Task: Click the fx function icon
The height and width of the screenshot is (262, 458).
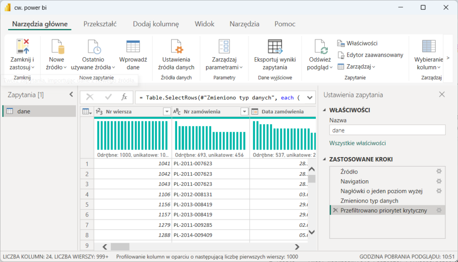Action: [x=124, y=97]
